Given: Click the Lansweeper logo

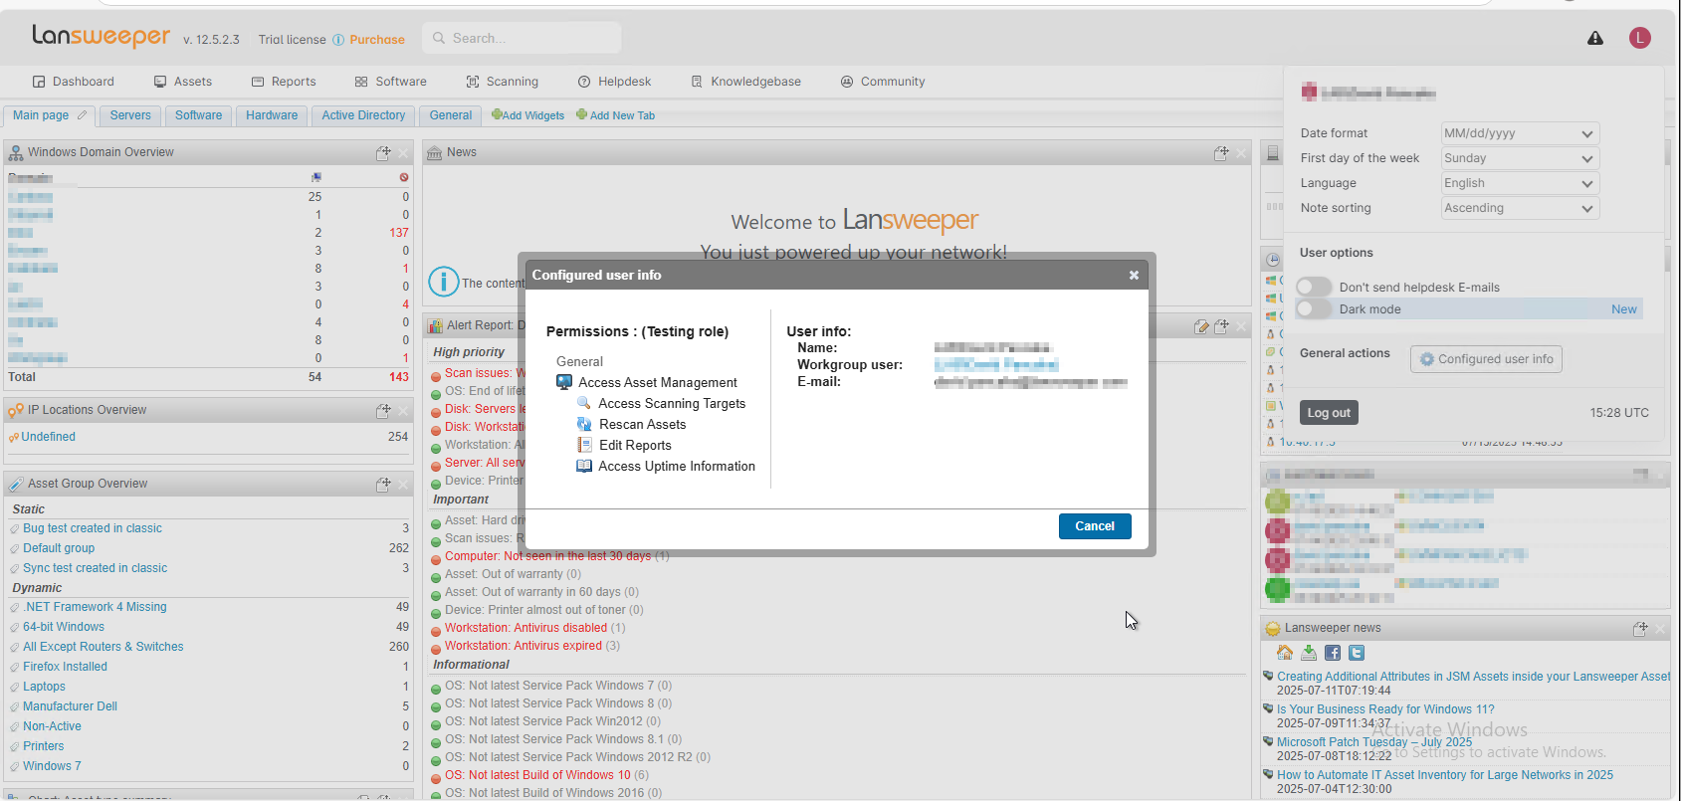Looking at the screenshot, I should point(102,37).
